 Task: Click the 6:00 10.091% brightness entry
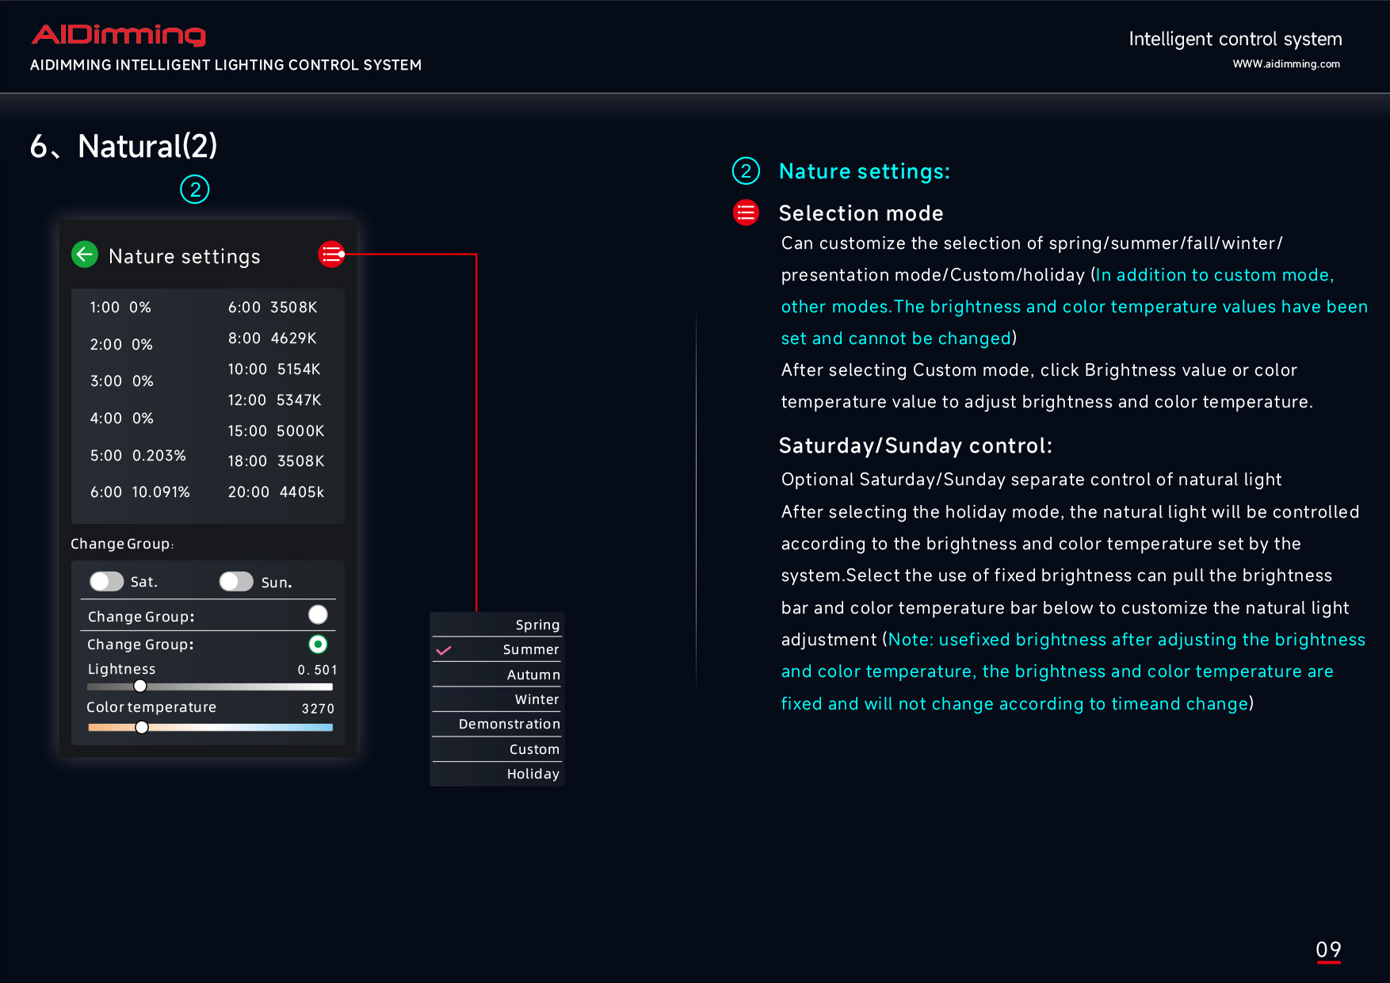click(139, 492)
